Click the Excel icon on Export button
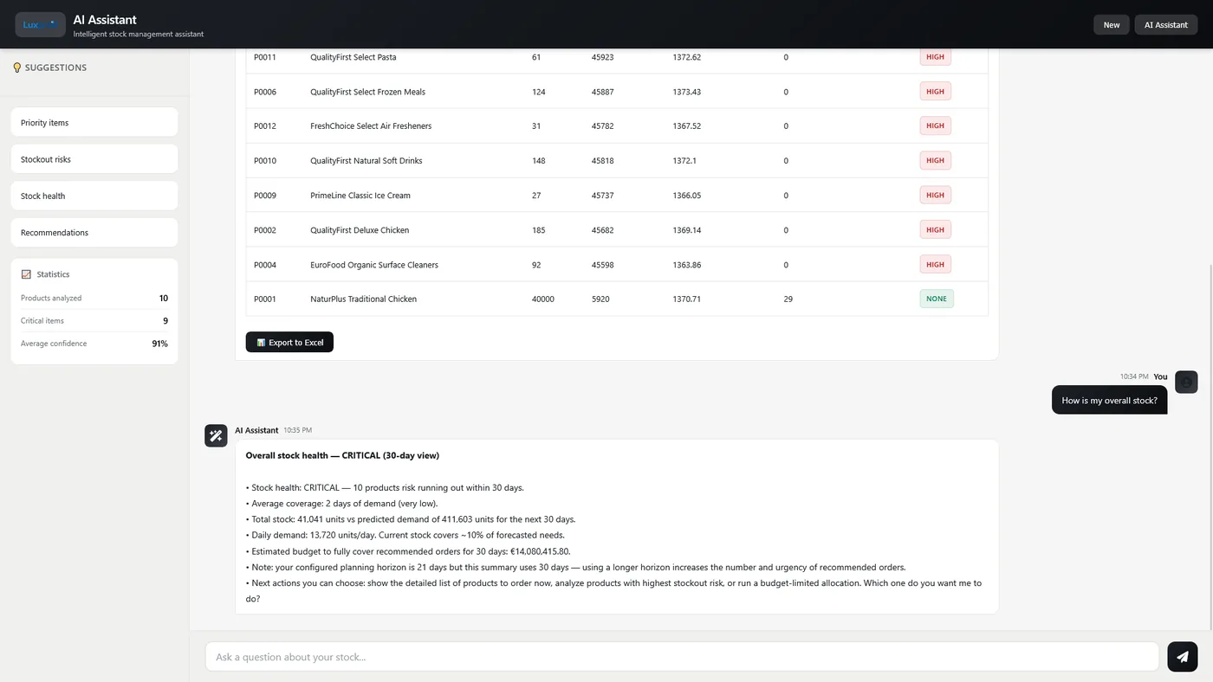Viewport: 1213px width, 682px height. (x=261, y=343)
